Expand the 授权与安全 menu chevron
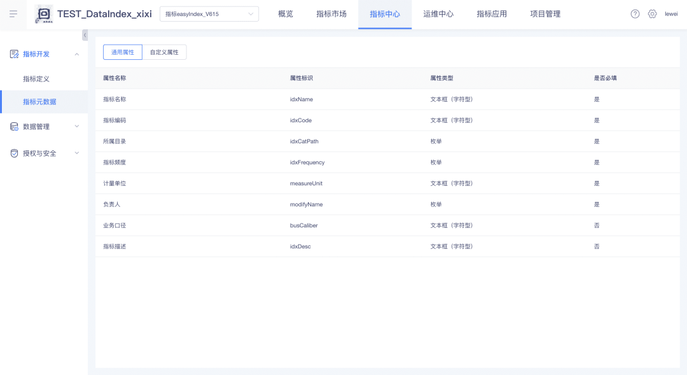 [77, 153]
